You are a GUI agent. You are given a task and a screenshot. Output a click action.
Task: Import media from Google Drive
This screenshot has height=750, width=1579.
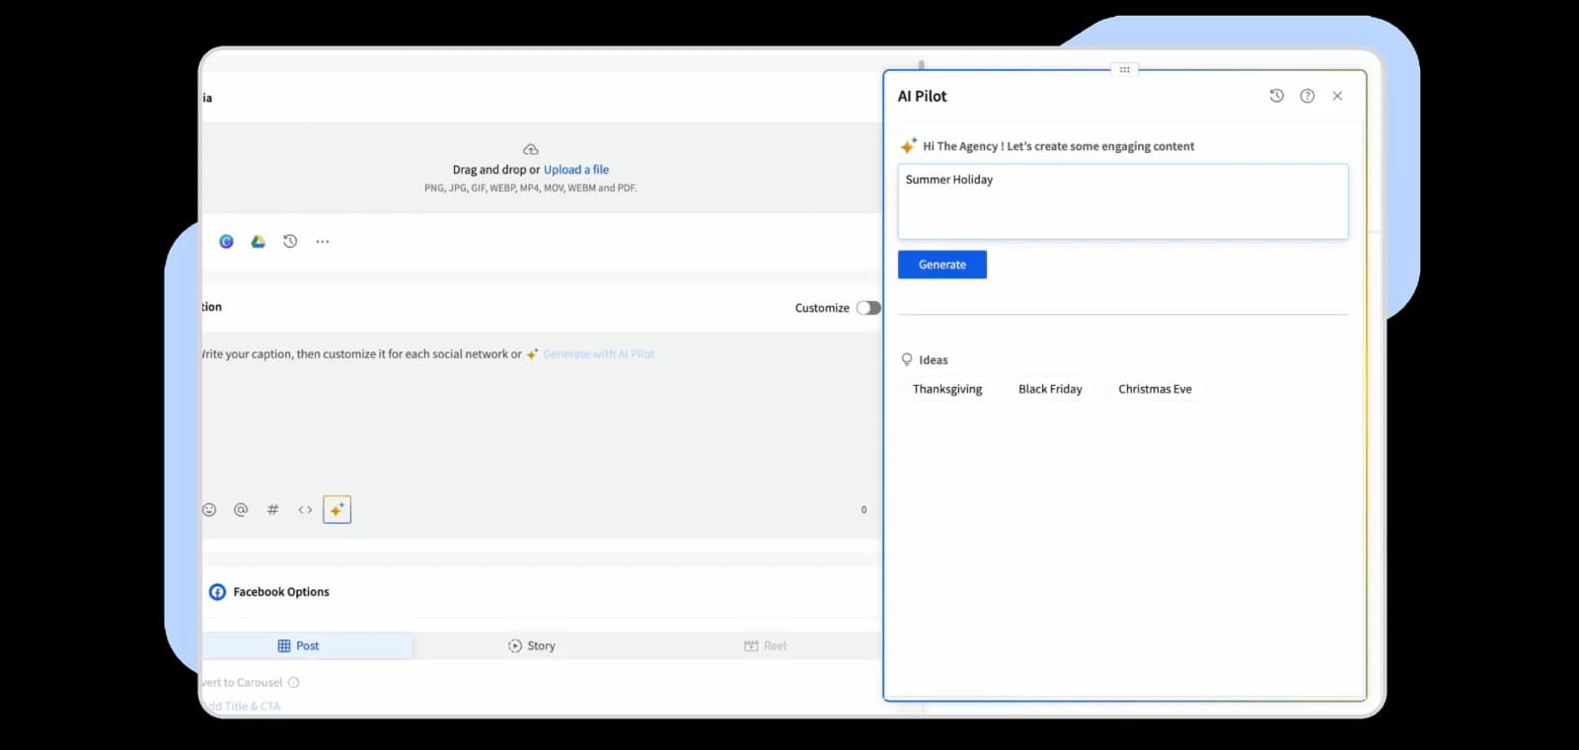coord(259,242)
